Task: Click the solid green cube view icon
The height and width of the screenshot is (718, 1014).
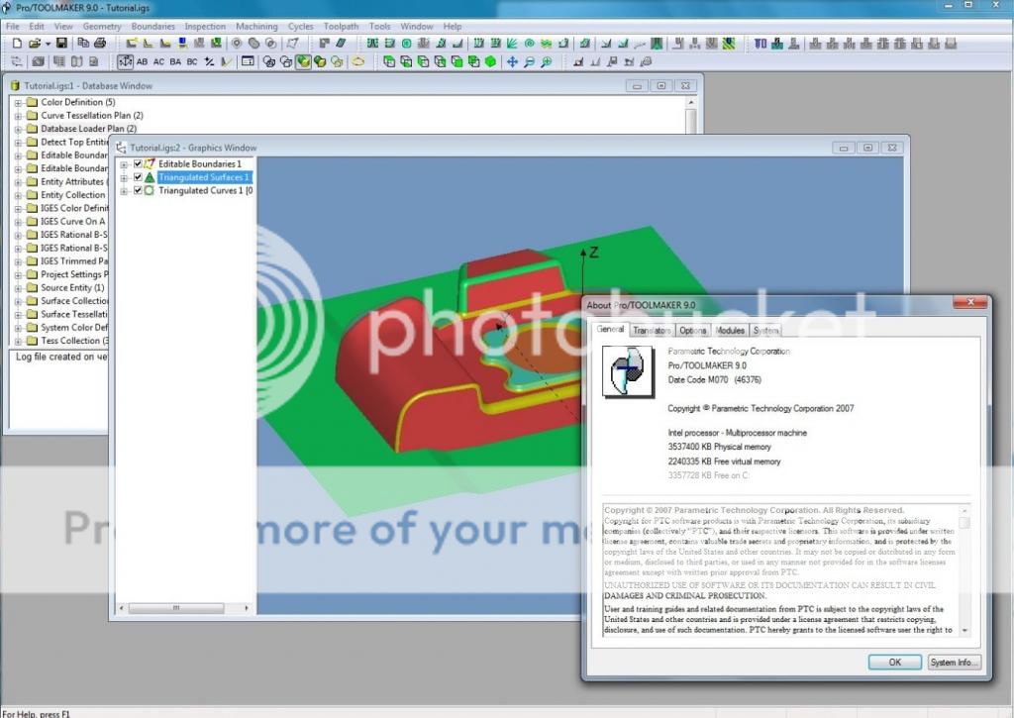Action: (490, 61)
